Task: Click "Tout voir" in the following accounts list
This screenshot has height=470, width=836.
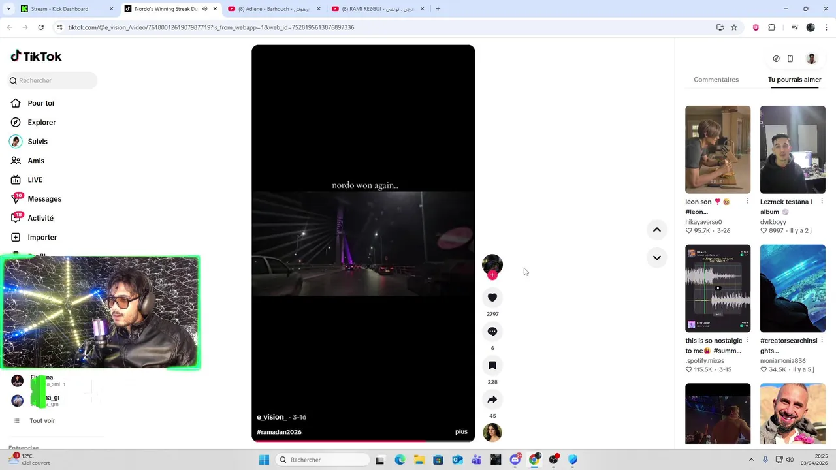Action: coord(42,421)
